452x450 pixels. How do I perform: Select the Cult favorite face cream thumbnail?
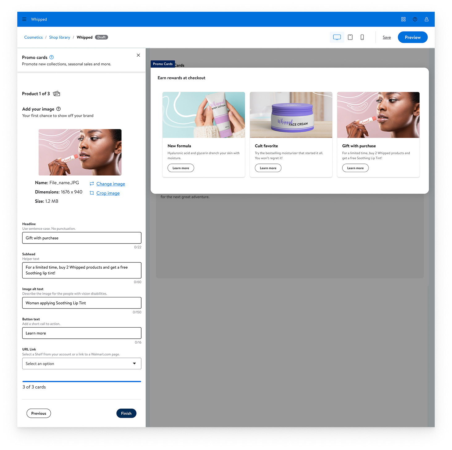(x=291, y=115)
